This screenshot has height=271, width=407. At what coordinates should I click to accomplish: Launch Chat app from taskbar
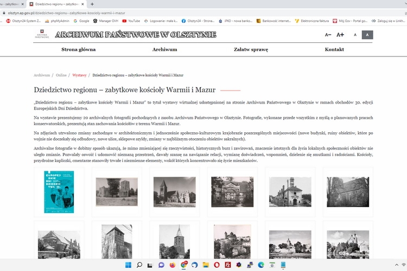point(161,265)
